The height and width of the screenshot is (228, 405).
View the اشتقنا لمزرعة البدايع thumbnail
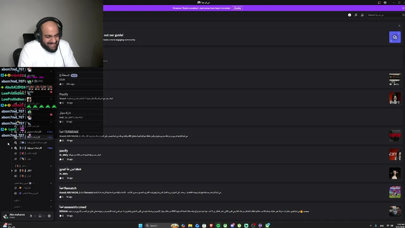(x=395, y=174)
